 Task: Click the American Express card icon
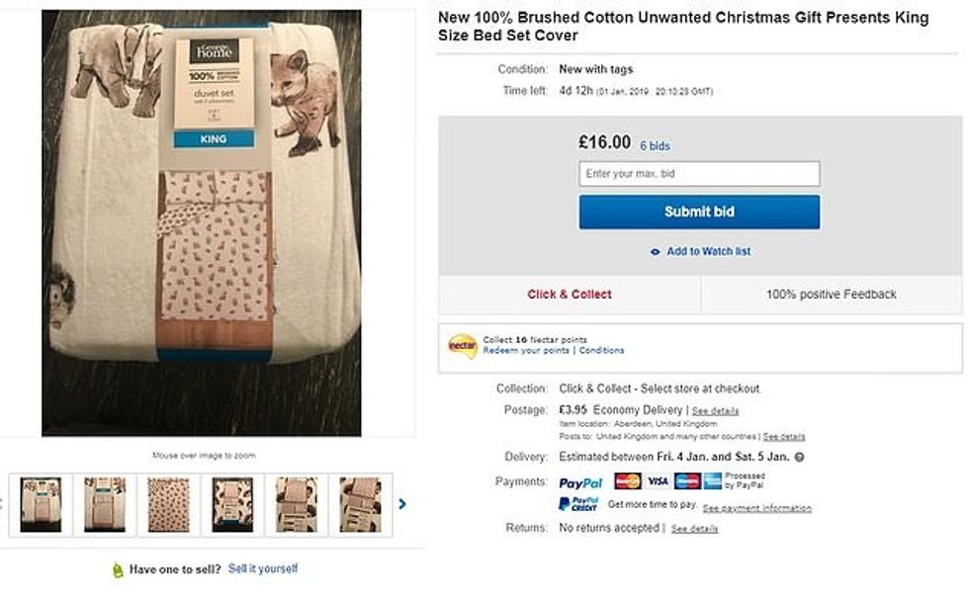712,481
